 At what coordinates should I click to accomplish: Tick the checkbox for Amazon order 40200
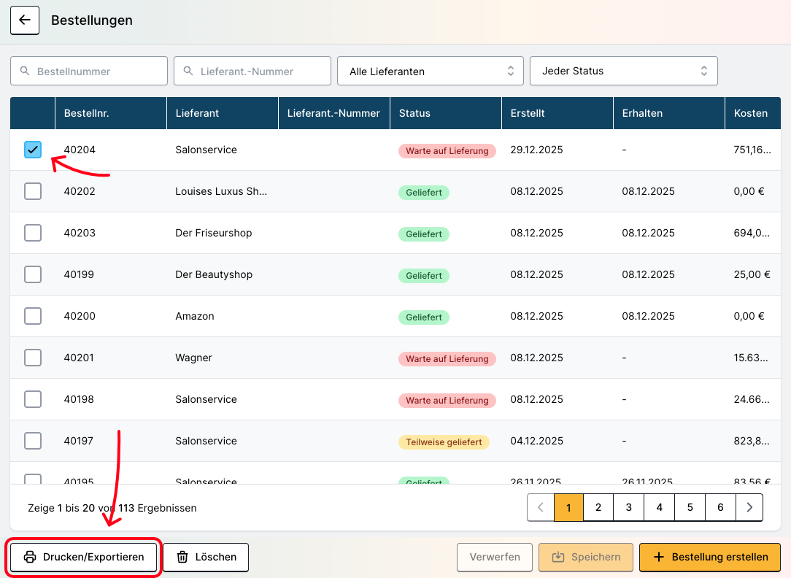[x=33, y=316]
